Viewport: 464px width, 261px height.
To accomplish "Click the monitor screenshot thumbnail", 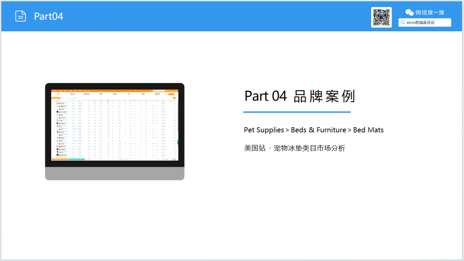I will pyautogui.click(x=115, y=132).
